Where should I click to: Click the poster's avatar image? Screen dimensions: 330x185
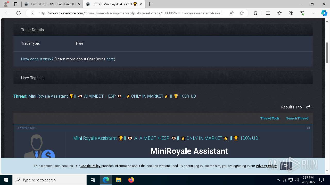click(x=39, y=146)
